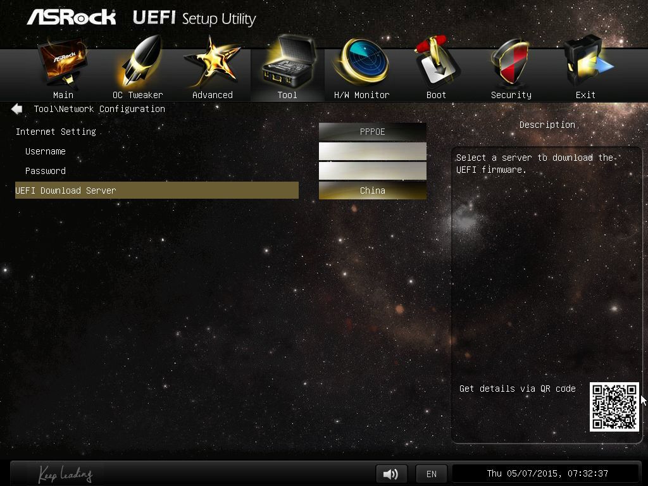648x486 pixels.
Task: Switch to the OC Tweaker tab label
Action: pyautogui.click(x=137, y=95)
